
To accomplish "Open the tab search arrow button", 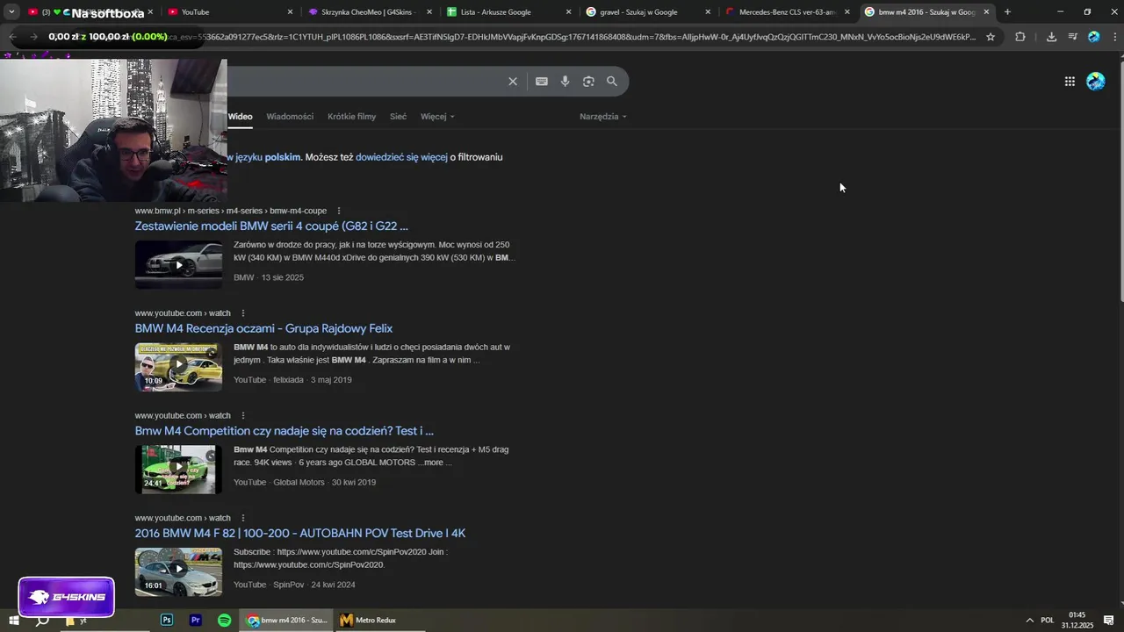I will coord(11,12).
